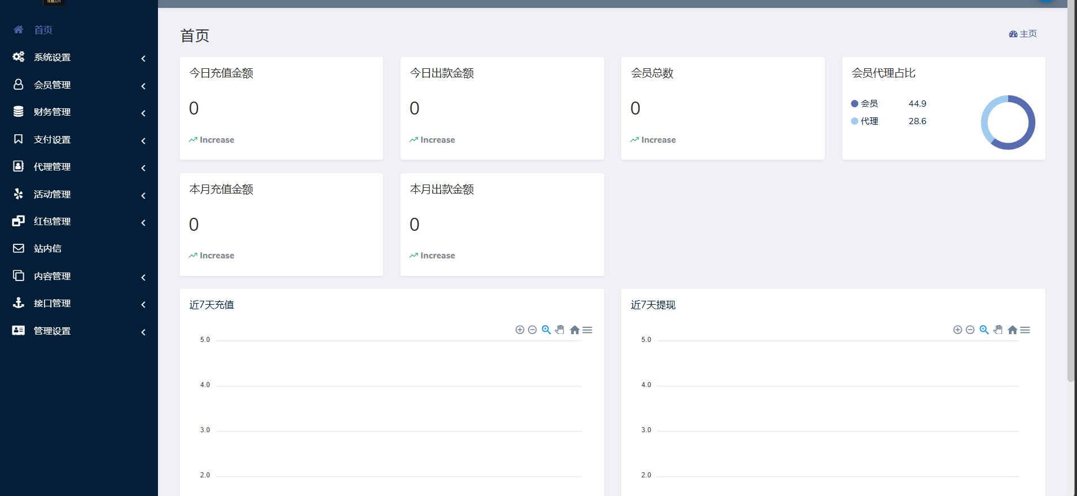Click the ID card icon for 管理设置
Screen dimensions: 1077x496
pyautogui.click(x=19, y=330)
